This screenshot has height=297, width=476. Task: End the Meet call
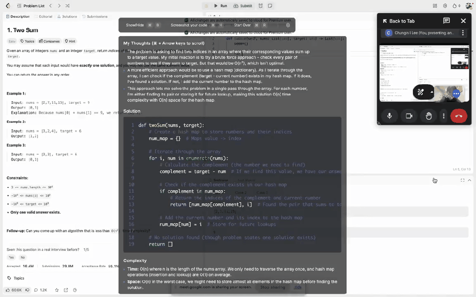tap(458, 116)
